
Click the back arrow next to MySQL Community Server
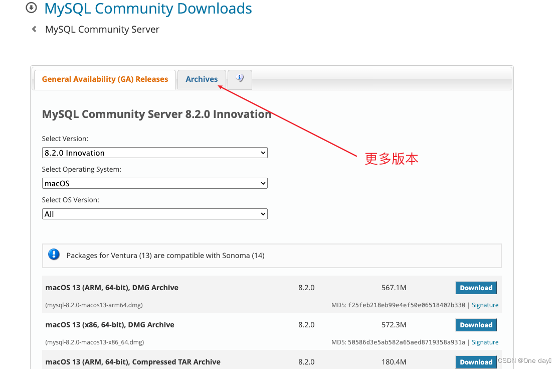pyautogui.click(x=34, y=29)
